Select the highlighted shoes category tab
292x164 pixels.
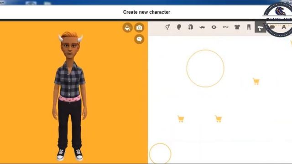pos(261,27)
